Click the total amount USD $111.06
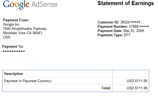 click(137, 88)
